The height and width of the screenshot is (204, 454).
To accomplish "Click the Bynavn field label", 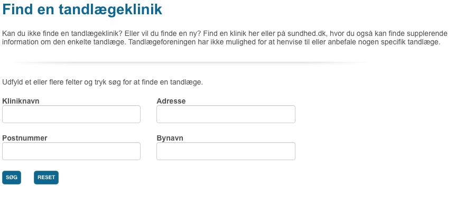I will pyautogui.click(x=170, y=138).
